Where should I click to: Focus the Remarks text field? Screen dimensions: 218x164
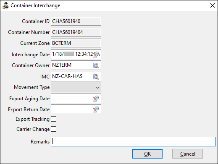coord(133,142)
